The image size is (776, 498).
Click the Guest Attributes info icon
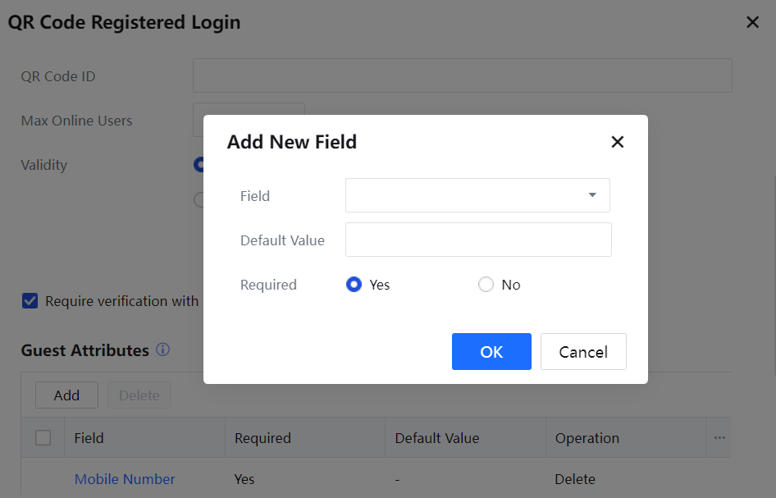(162, 350)
